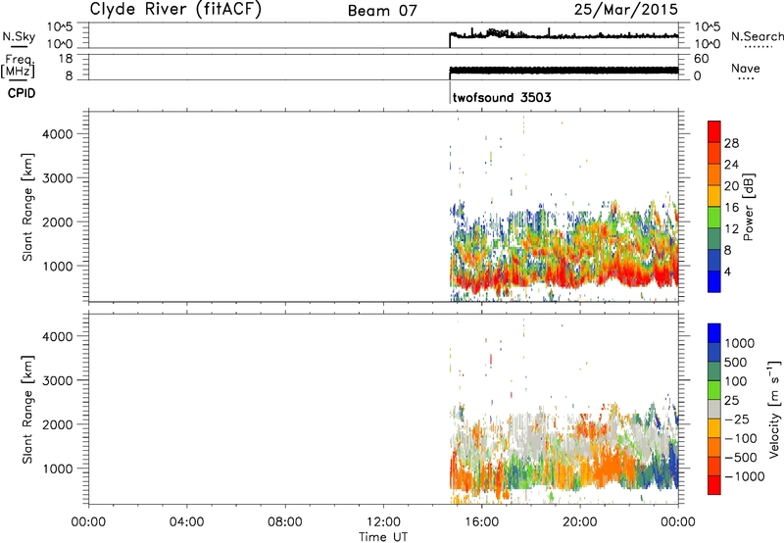
Task: Click the date "25/Mar/2015"
Action: click(x=625, y=10)
